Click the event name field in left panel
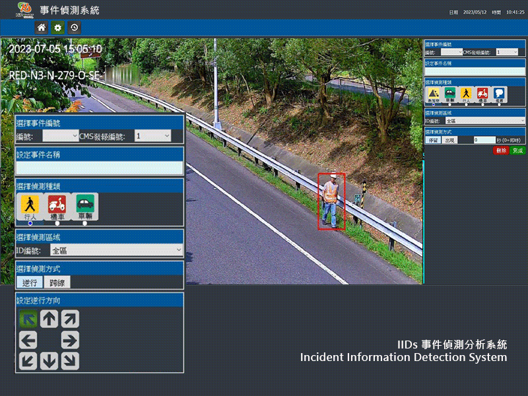The image size is (528, 396). [x=99, y=168]
